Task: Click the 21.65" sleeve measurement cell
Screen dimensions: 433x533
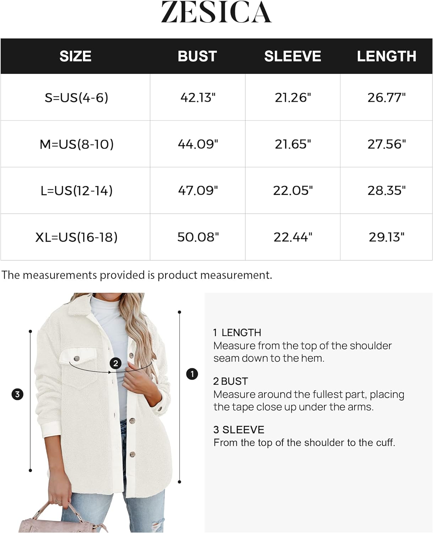Action: pos(293,144)
